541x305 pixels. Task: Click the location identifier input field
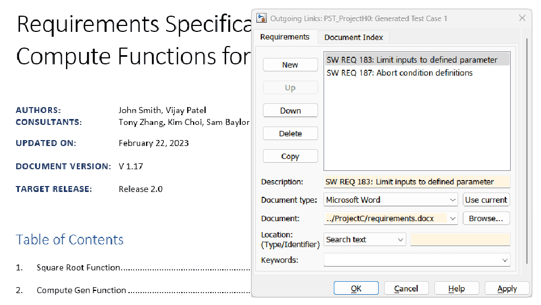click(x=460, y=240)
